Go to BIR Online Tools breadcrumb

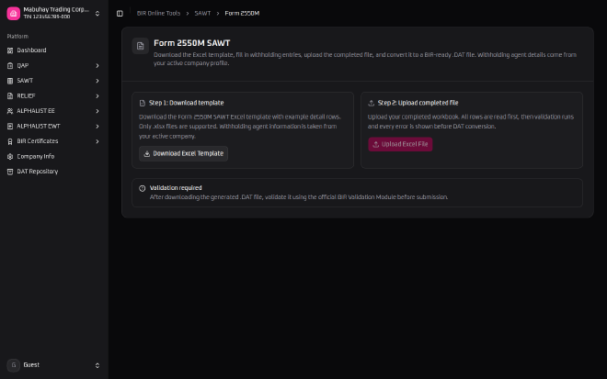pos(158,13)
